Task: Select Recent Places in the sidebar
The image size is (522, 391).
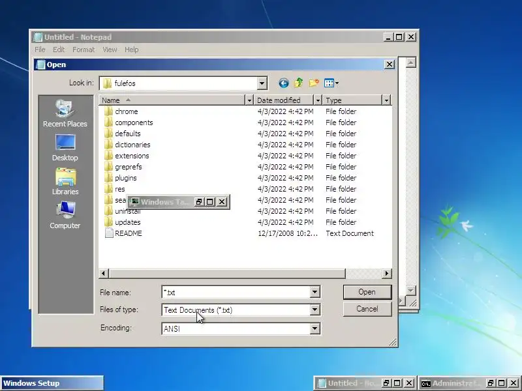Action: [65, 113]
